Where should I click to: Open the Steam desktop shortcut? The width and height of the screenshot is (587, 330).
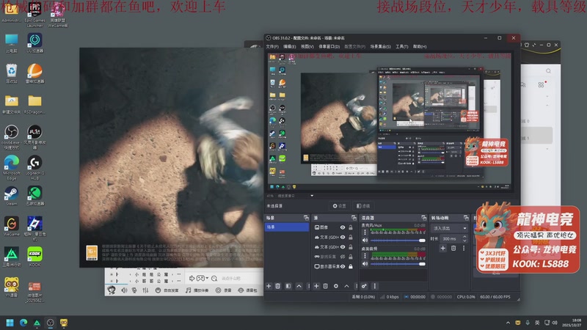[11, 196]
